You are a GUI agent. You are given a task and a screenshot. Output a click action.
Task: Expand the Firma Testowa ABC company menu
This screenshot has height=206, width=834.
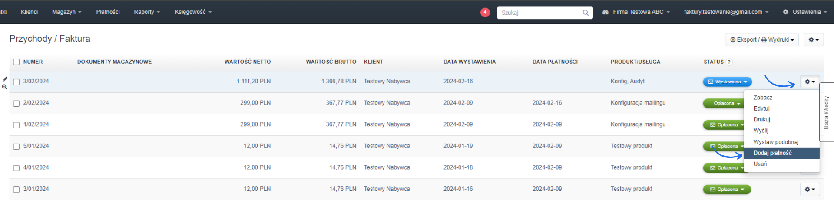tap(636, 12)
